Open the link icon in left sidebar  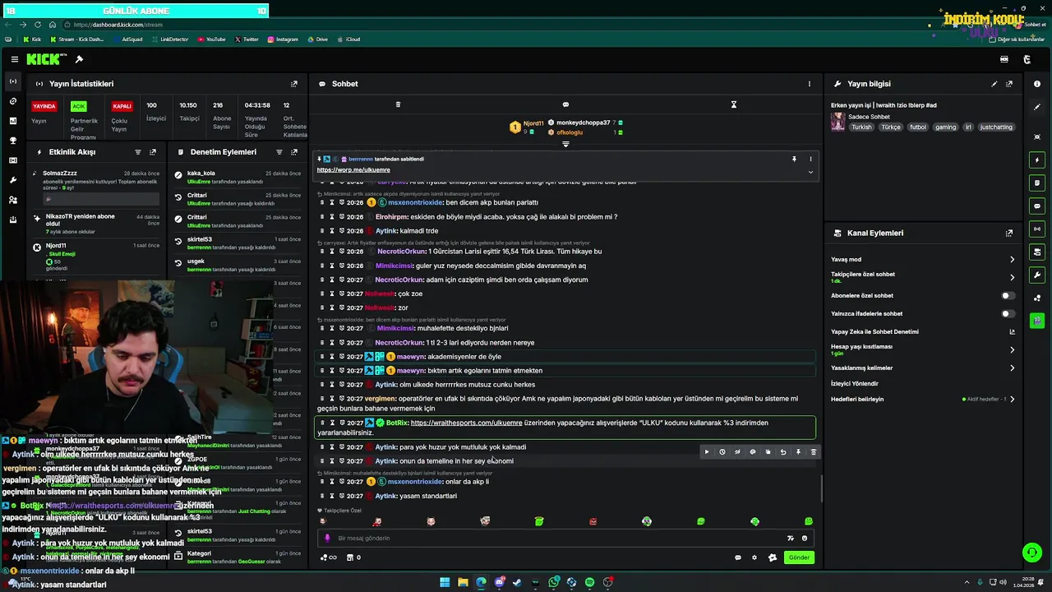[x=12, y=101]
